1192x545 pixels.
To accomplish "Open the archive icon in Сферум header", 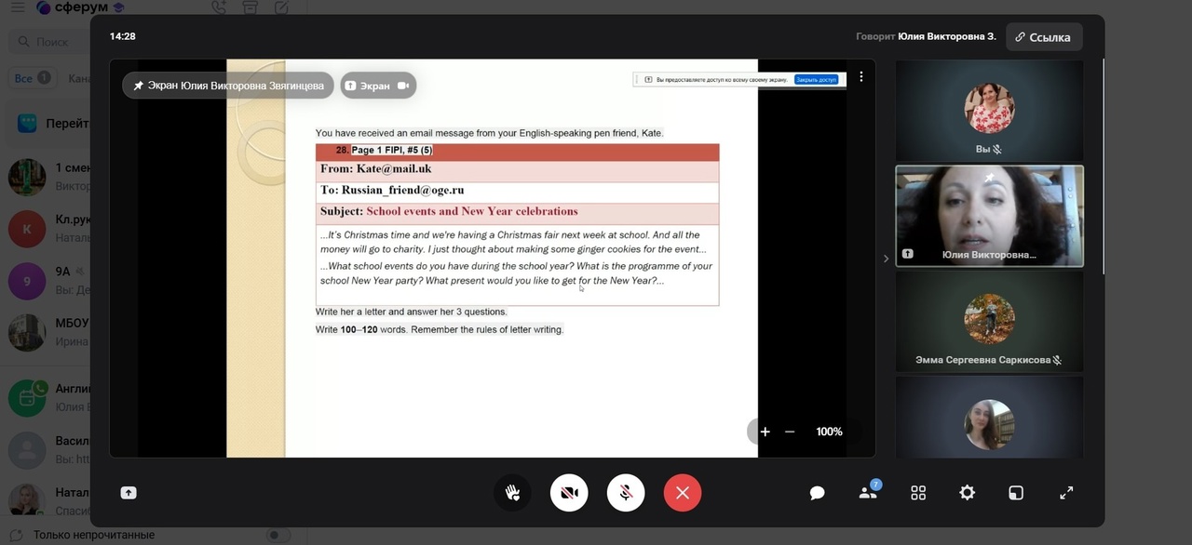I will click(250, 7).
